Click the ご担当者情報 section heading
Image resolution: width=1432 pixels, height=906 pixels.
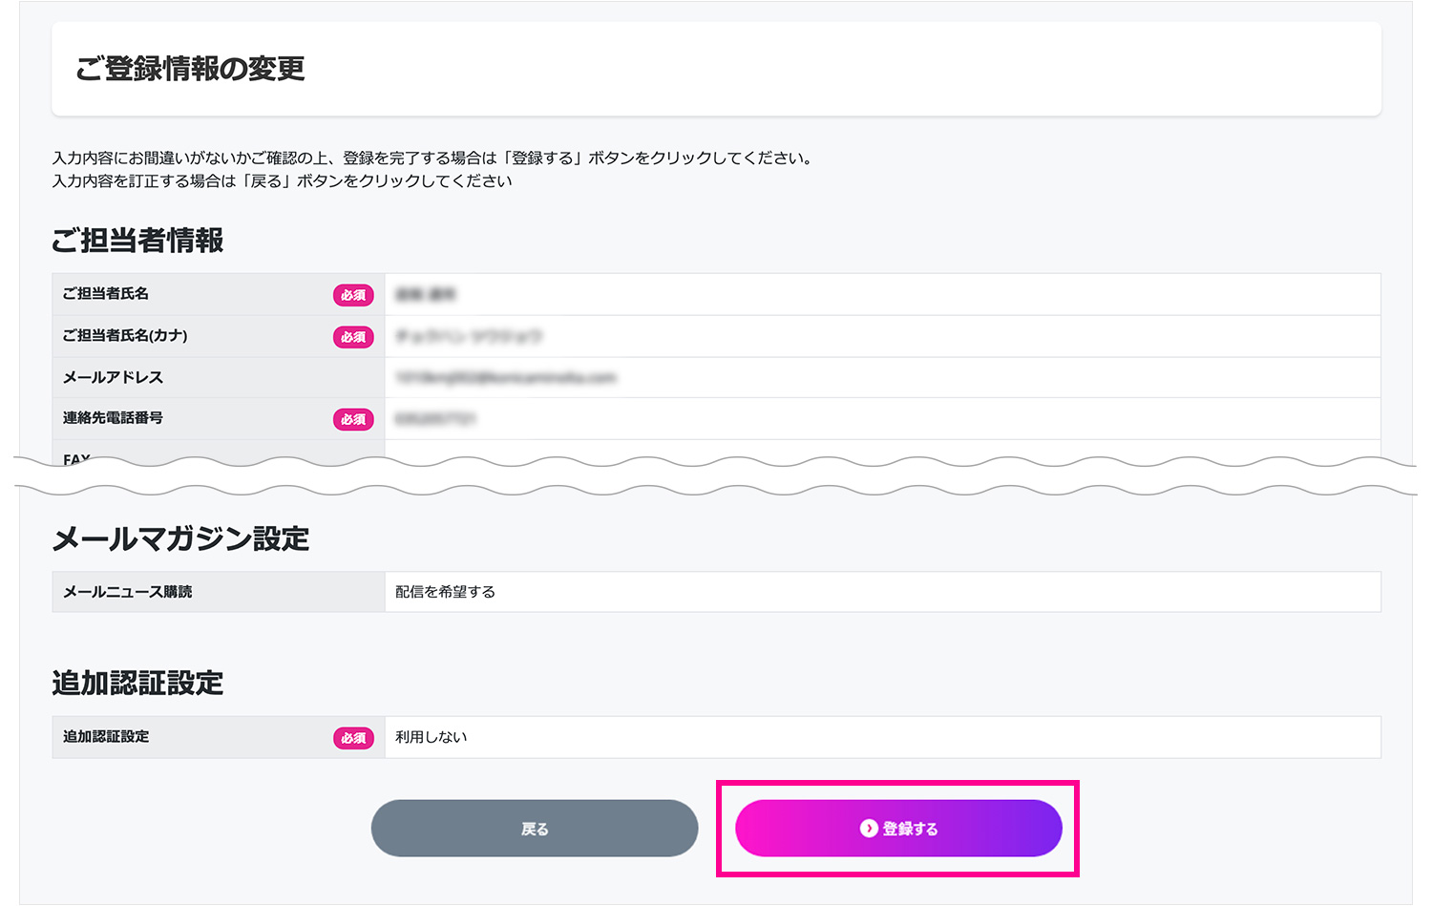137,240
